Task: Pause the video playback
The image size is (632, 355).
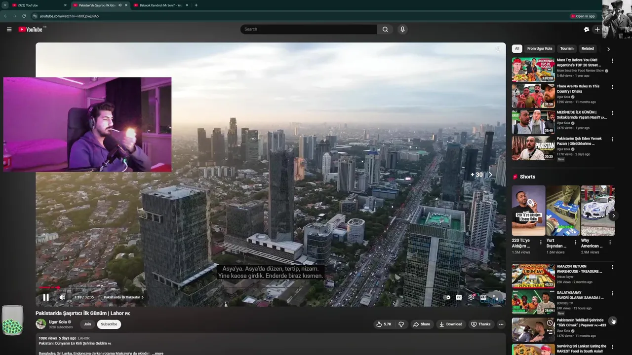Action: [x=45, y=297]
